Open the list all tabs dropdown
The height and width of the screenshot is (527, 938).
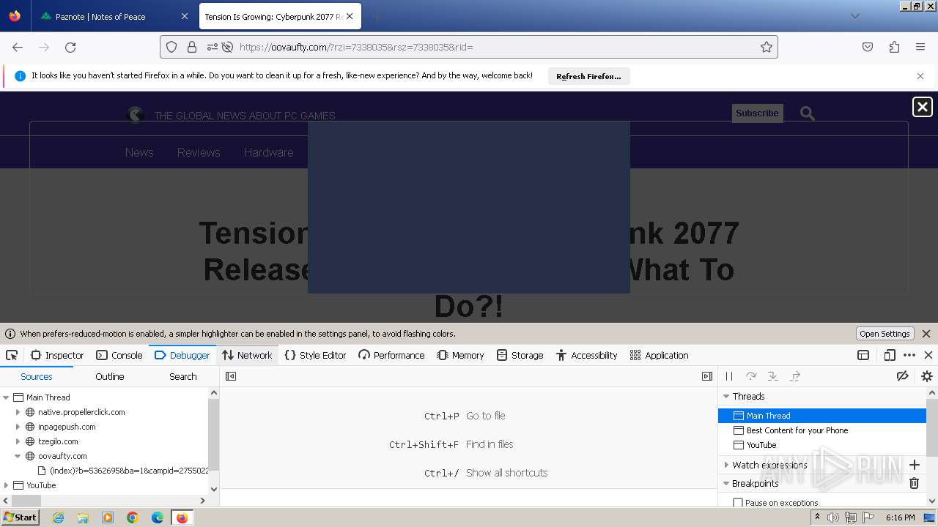[854, 16]
